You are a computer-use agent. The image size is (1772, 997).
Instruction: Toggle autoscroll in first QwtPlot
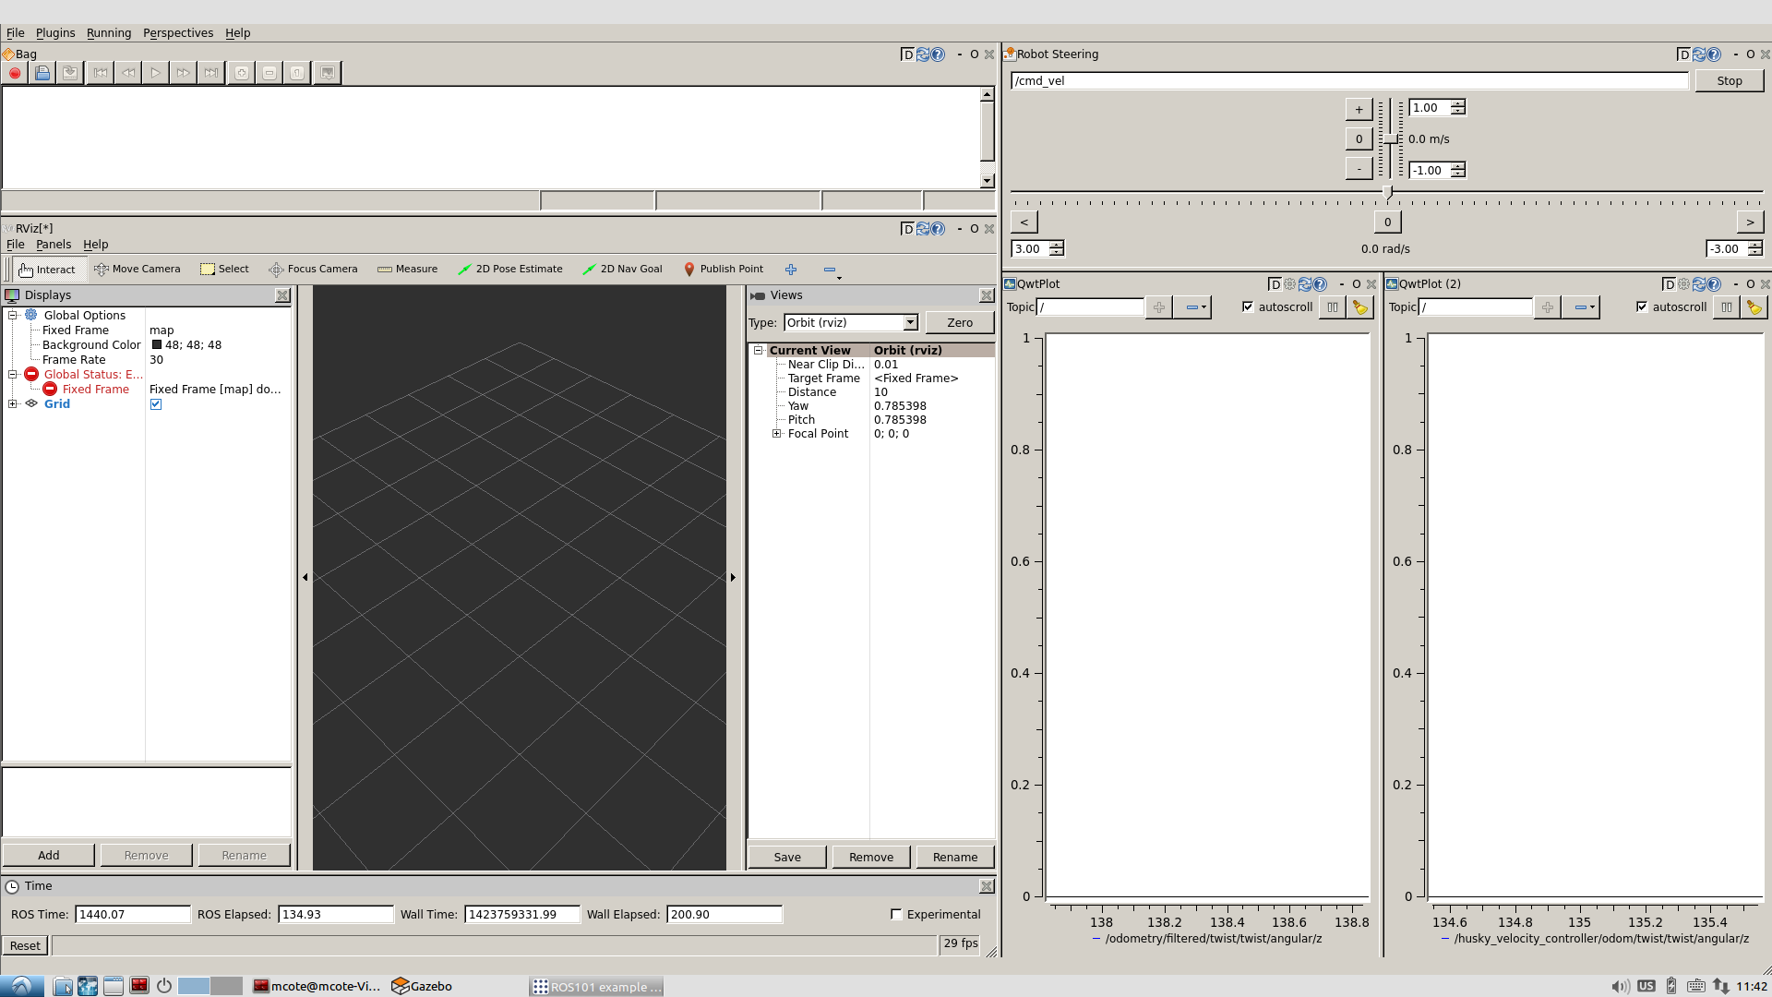click(x=1248, y=307)
